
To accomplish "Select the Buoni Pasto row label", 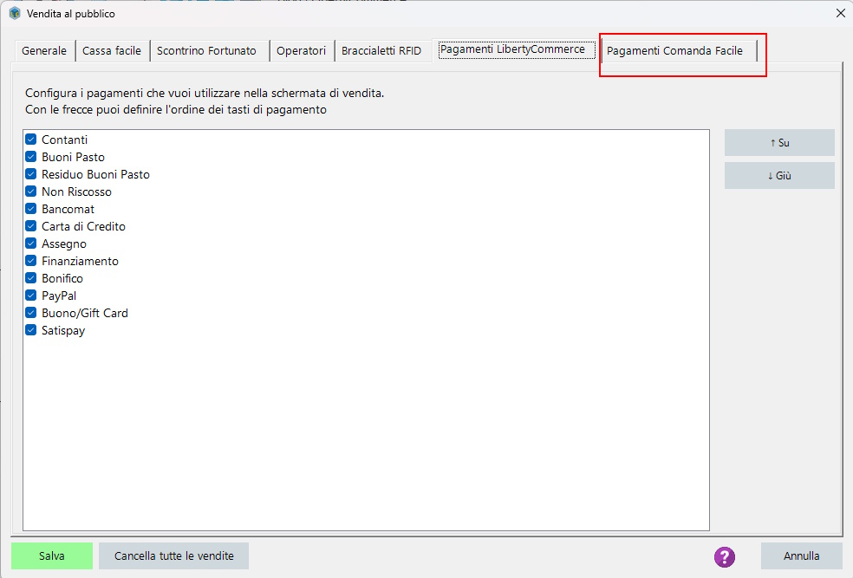I will point(73,157).
